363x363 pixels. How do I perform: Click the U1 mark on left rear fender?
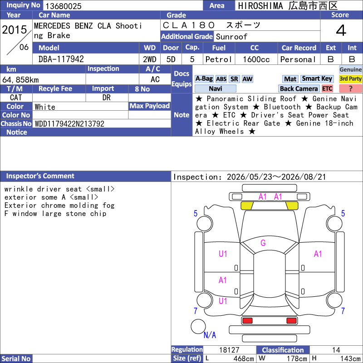pyautogui.click(x=223, y=301)
